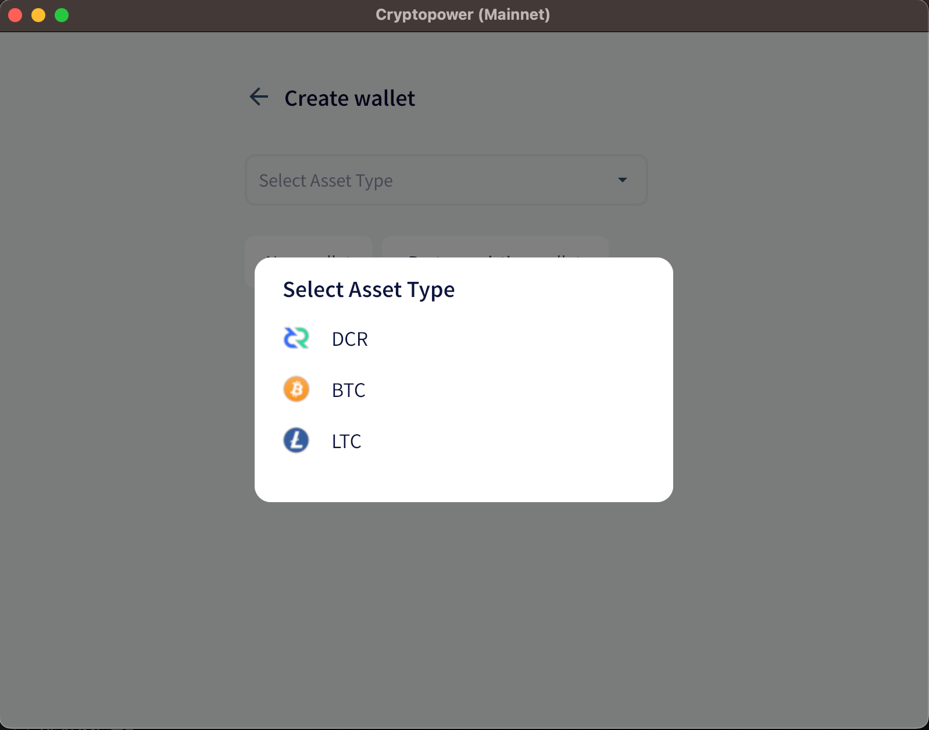Close the Cryptopower window with red button
This screenshot has height=730, width=929.
pyautogui.click(x=16, y=15)
